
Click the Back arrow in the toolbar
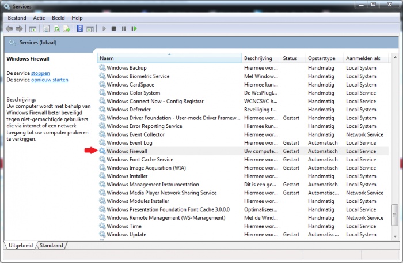pyautogui.click(x=9, y=29)
